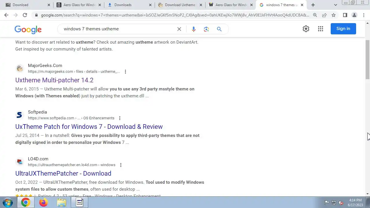
Task: Click the Softpedia site name
Action: tap(37, 112)
